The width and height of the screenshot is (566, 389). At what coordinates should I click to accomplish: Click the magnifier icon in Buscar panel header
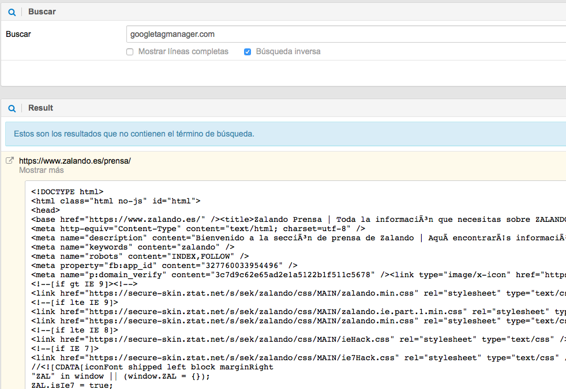tap(12, 12)
